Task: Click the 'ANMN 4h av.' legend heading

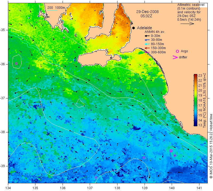Action: (155, 32)
